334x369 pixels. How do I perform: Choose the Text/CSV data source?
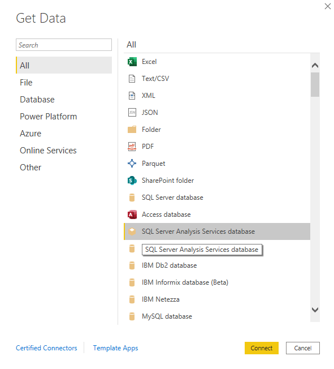(x=155, y=79)
